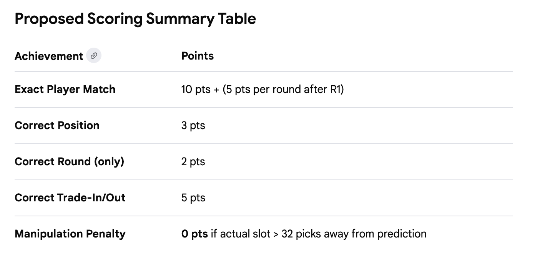Click the word 'Proposed' in the heading

coord(49,19)
